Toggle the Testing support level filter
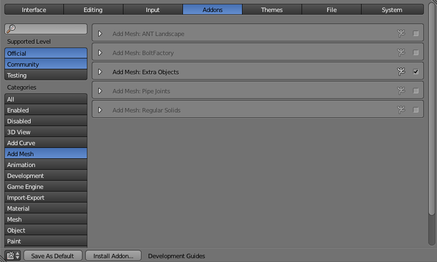437x262 pixels. tap(46, 75)
